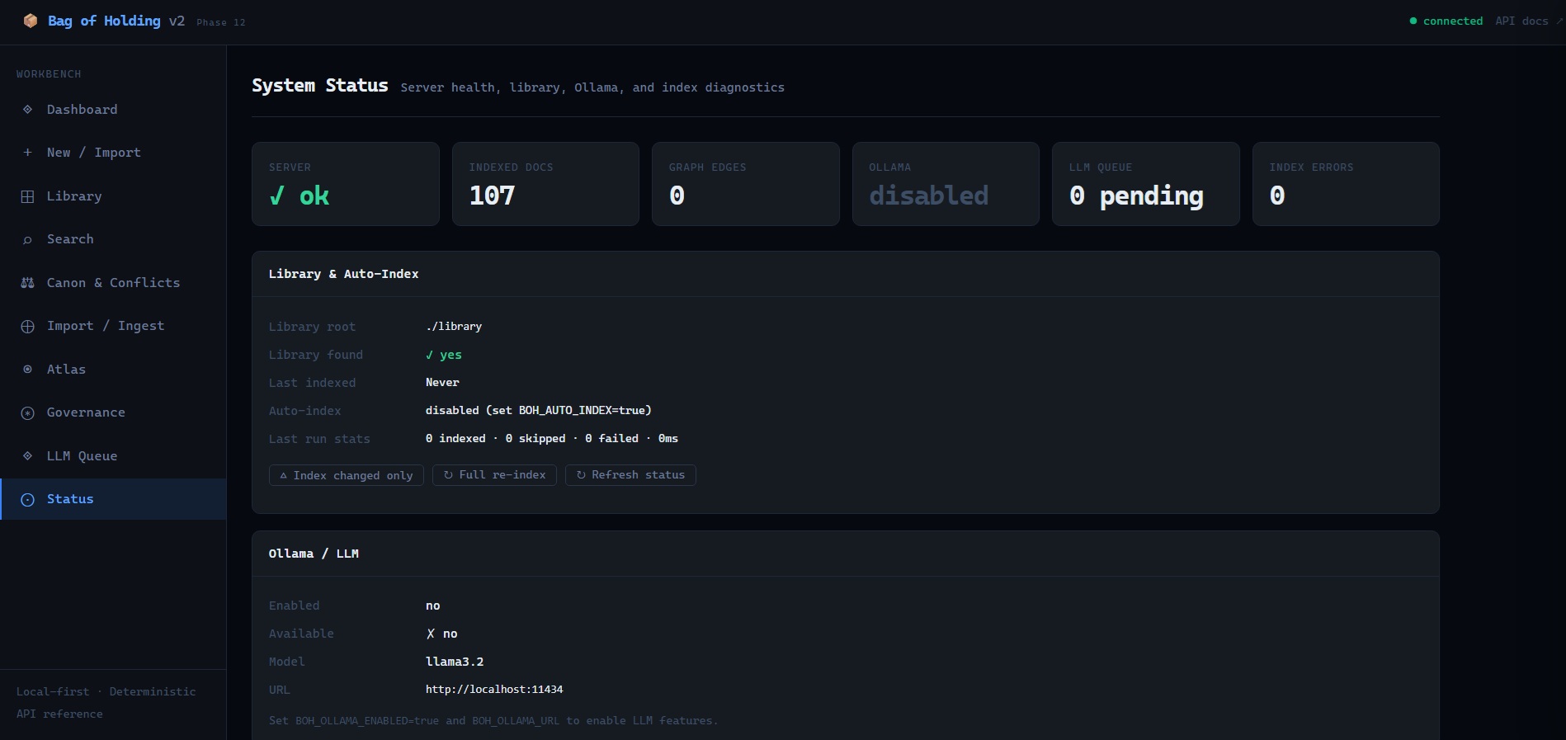Open the Search page from sidebar
The width and height of the screenshot is (1566, 740).
pyautogui.click(x=113, y=239)
